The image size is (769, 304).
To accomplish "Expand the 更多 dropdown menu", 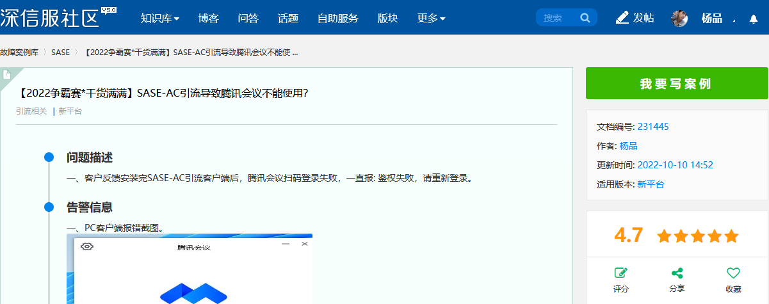I will [x=431, y=18].
